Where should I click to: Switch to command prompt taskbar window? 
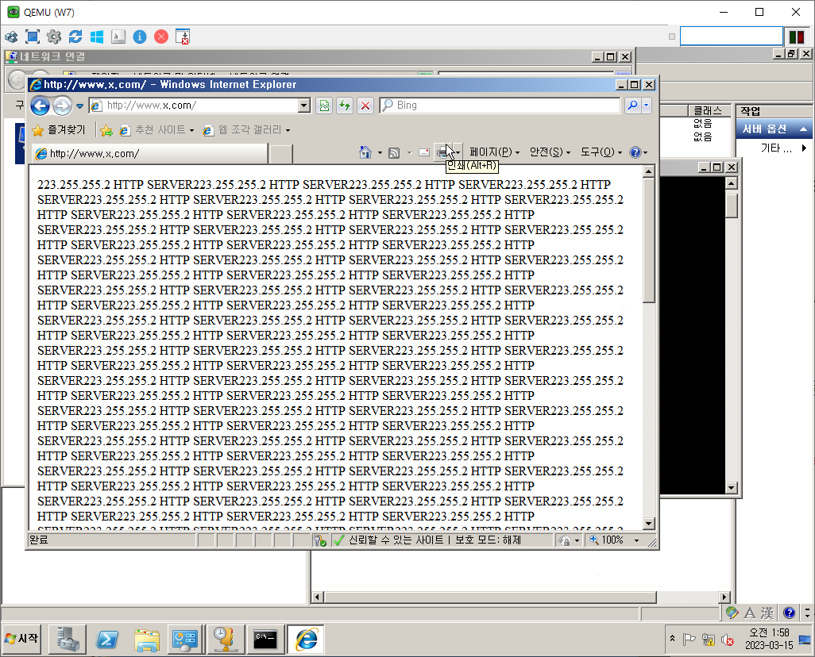tap(265, 640)
